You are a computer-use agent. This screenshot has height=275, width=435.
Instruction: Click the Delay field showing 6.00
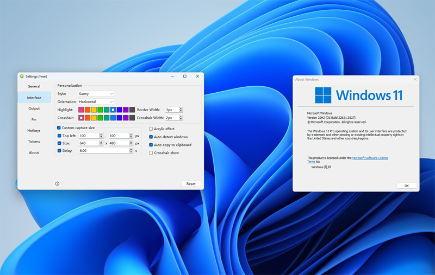tap(103, 151)
